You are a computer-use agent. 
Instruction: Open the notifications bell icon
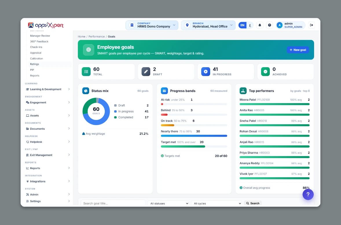[x=260, y=25]
